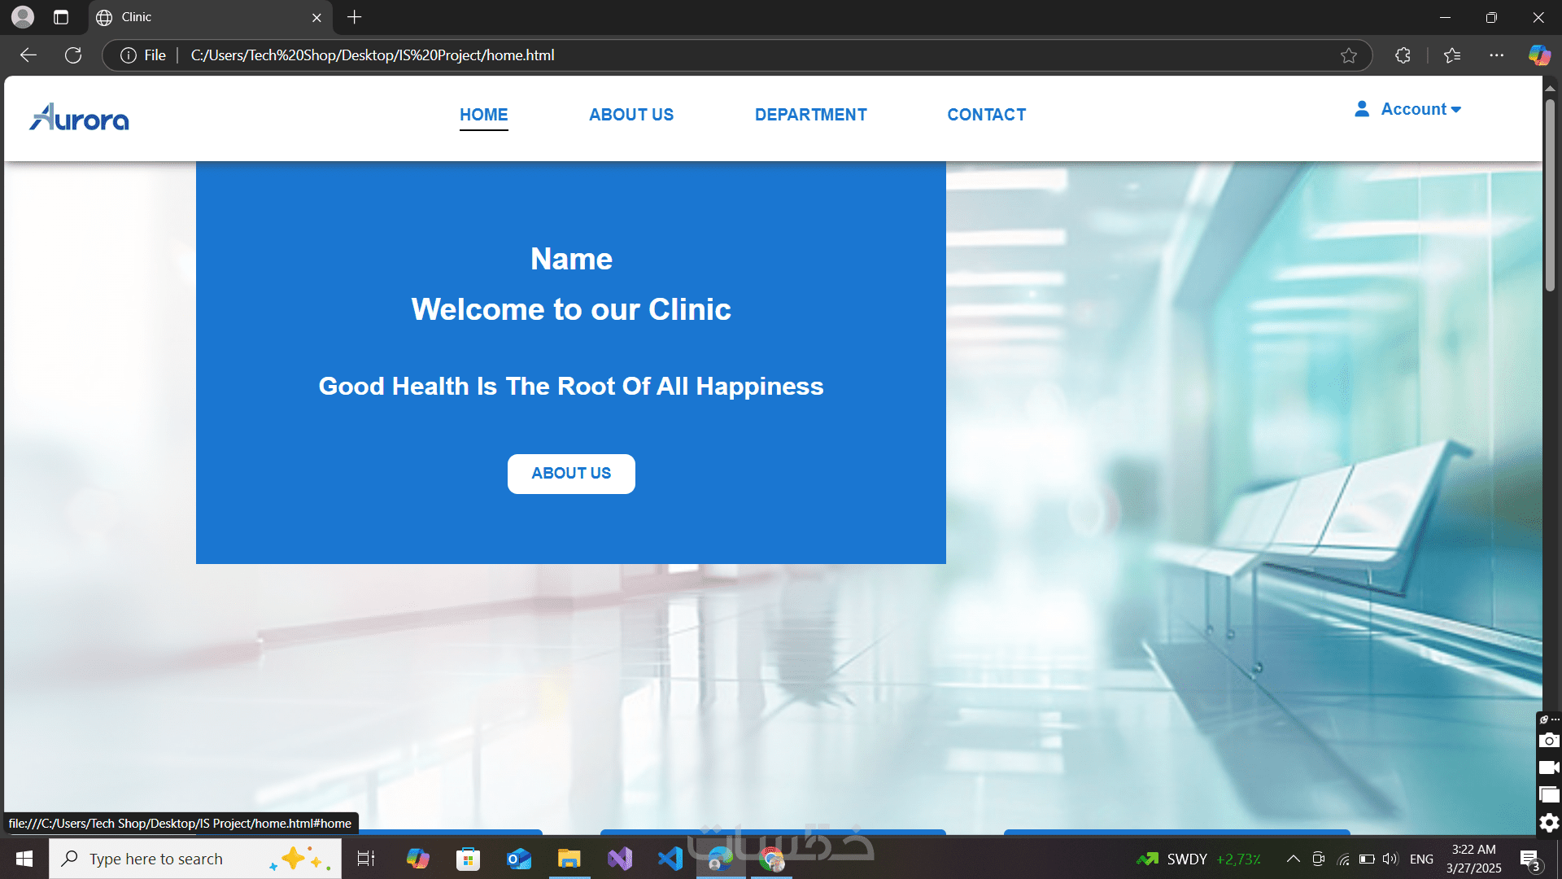Open the gear settings icon
This screenshot has width=1562, height=879.
pyautogui.click(x=1549, y=823)
